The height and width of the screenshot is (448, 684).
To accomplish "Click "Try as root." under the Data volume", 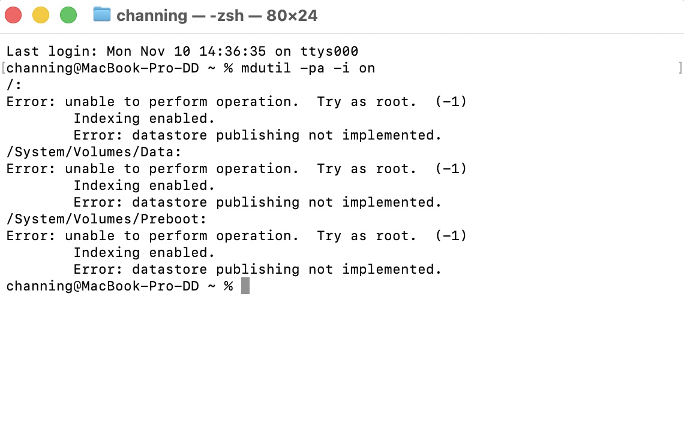I will (x=367, y=169).
